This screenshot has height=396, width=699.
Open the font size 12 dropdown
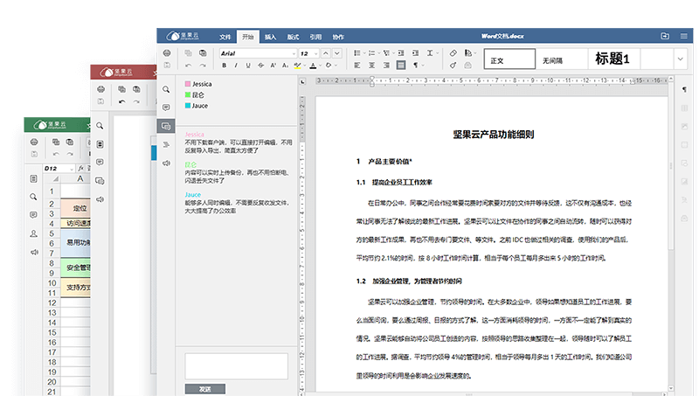tap(317, 53)
